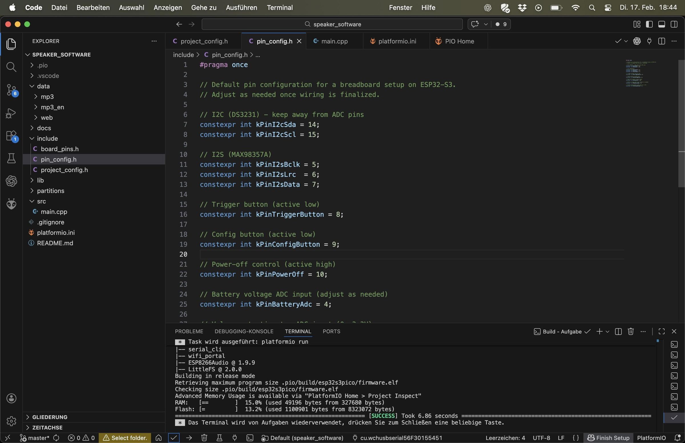Viewport: 685px width, 443px height.
Task: Click the sync changes icon beside master
Action: click(57, 438)
